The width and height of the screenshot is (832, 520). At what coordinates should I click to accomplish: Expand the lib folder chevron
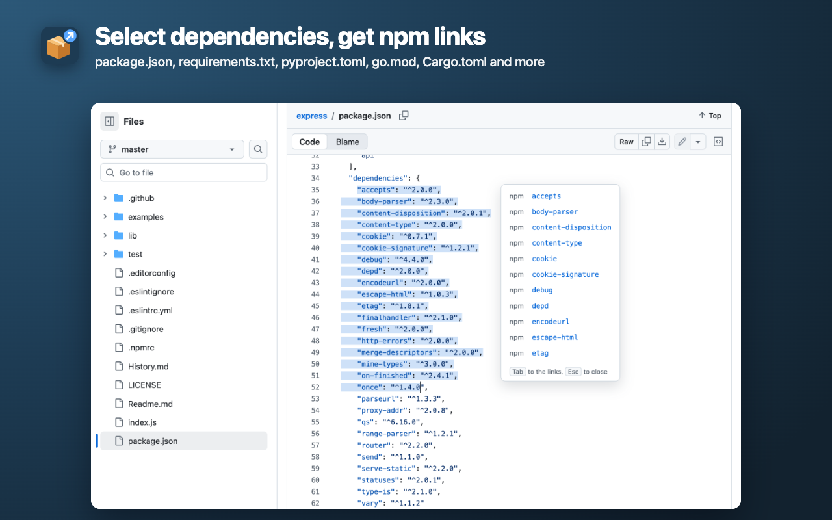tap(105, 235)
